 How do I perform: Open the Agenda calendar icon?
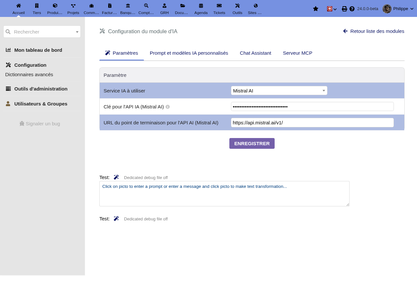(x=201, y=6)
